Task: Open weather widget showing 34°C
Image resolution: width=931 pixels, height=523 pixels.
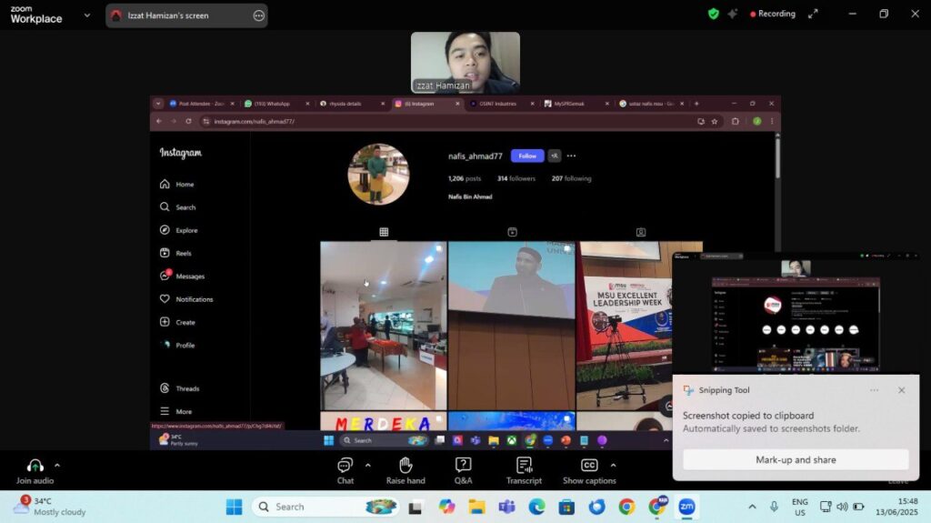Action: (50, 507)
